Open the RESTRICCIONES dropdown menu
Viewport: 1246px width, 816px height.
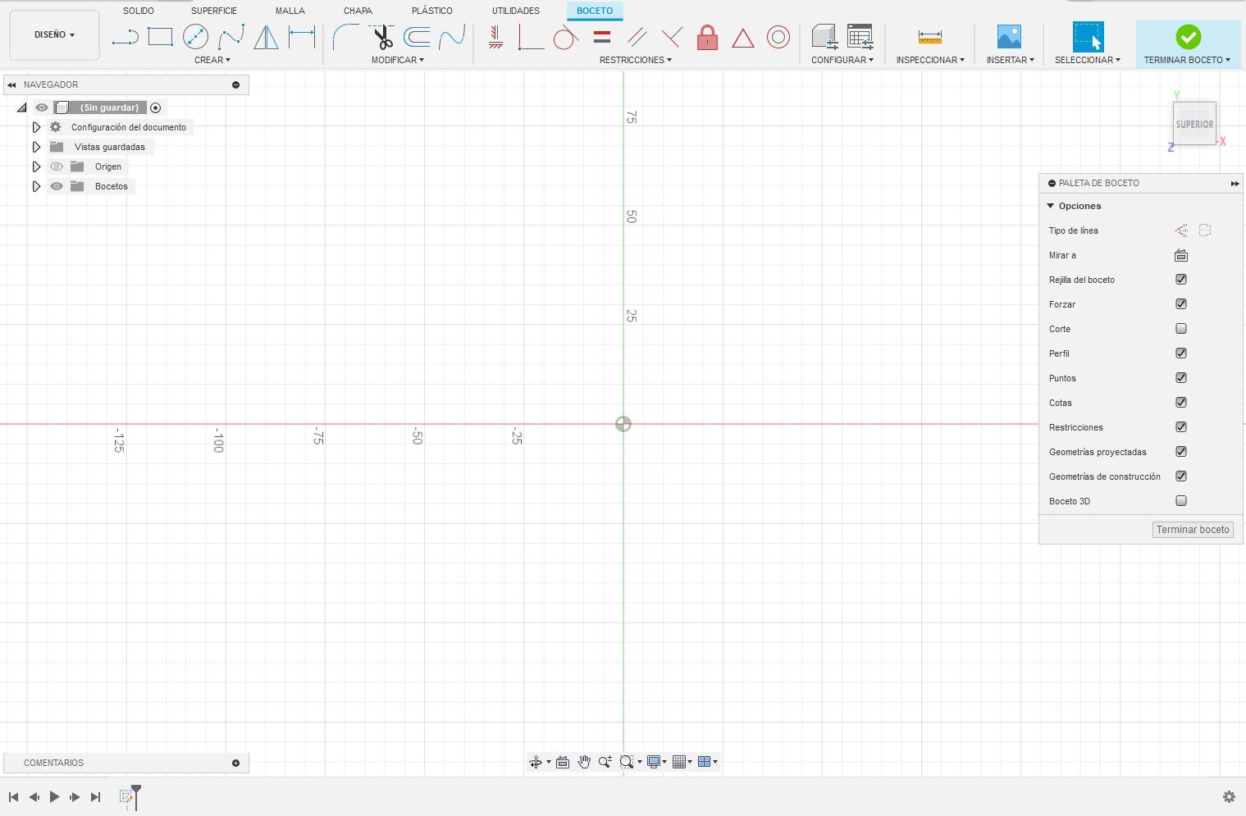[x=636, y=60]
